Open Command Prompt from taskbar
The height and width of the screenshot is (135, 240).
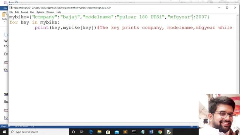tap(134, 132)
